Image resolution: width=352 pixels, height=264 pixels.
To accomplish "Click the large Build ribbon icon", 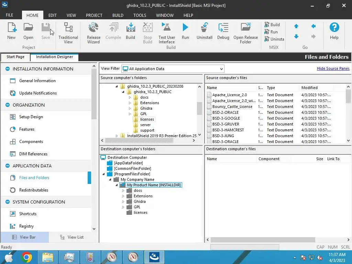I will click(x=130, y=31).
